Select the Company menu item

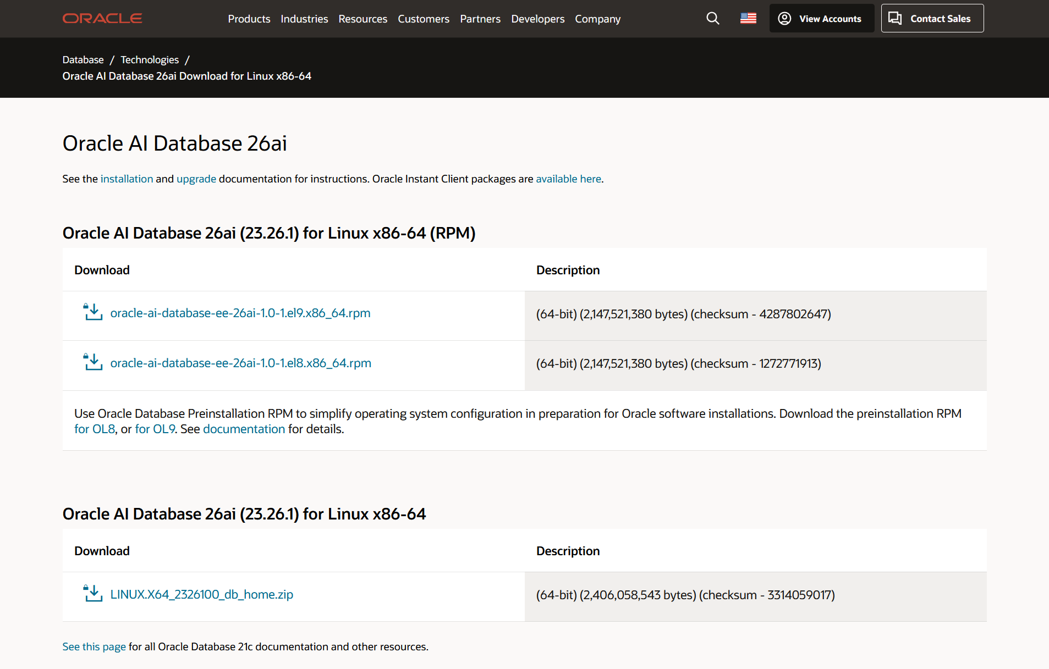click(x=597, y=19)
